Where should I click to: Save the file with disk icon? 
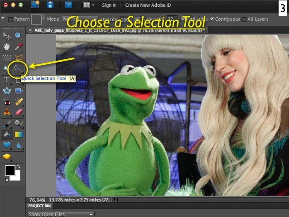(50, 5)
